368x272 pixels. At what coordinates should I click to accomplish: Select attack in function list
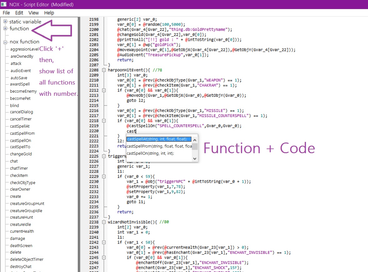(16, 63)
